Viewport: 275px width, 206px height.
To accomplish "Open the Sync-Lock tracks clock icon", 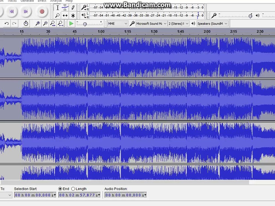I will coord(26,23).
